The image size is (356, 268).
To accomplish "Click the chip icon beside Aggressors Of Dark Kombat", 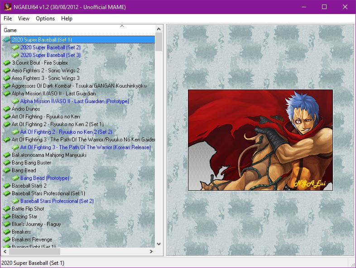I will point(7,86).
